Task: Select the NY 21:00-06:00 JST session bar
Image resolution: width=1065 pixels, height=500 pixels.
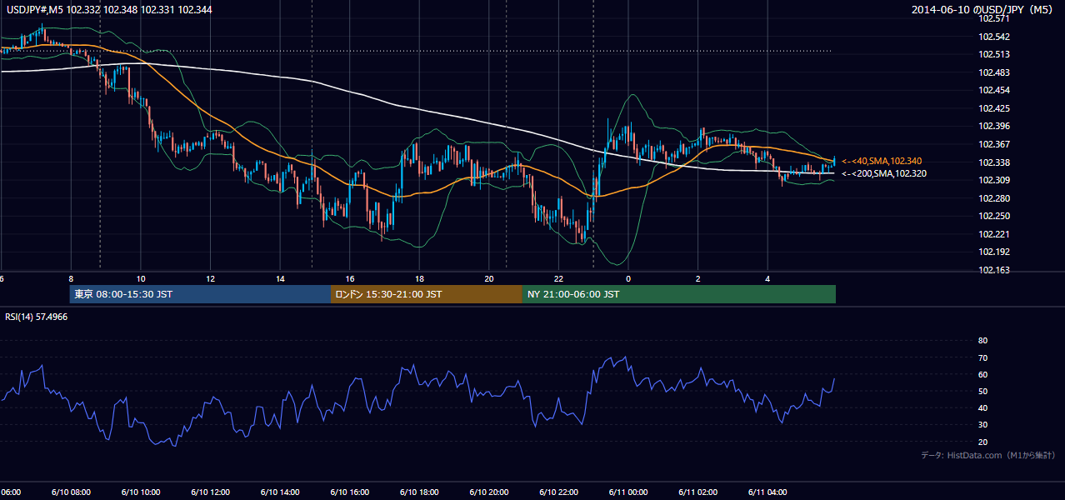Action: click(679, 294)
